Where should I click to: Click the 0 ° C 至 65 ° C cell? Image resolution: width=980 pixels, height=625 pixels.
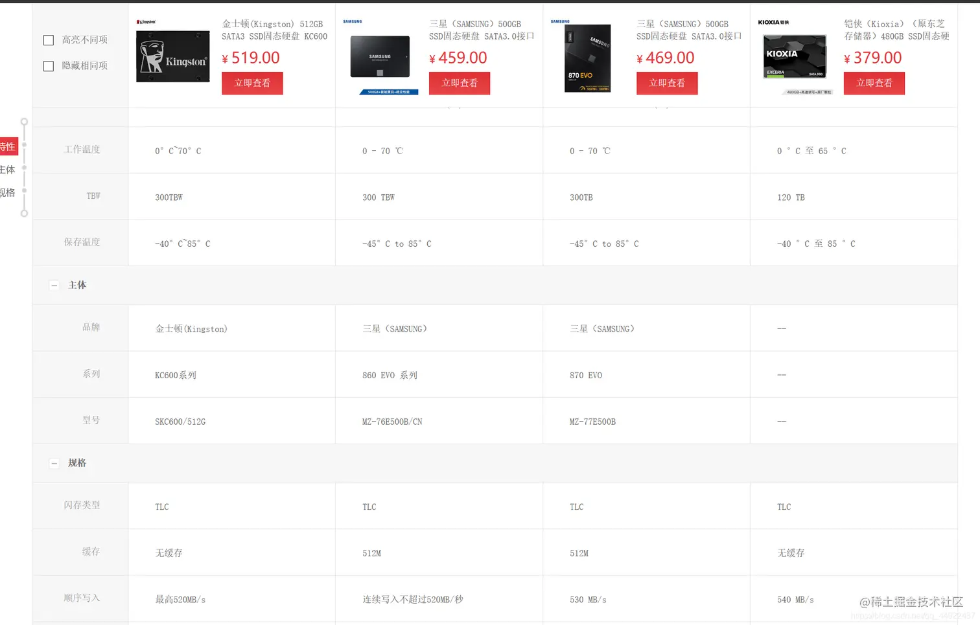pos(854,150)
